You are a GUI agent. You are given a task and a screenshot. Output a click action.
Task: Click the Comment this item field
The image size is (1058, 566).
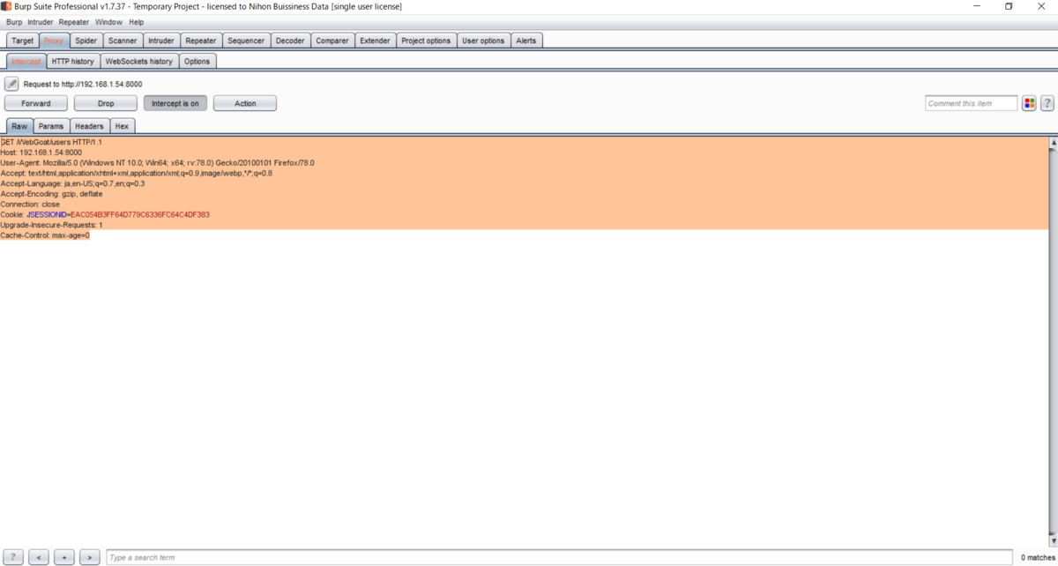[972, 103]
